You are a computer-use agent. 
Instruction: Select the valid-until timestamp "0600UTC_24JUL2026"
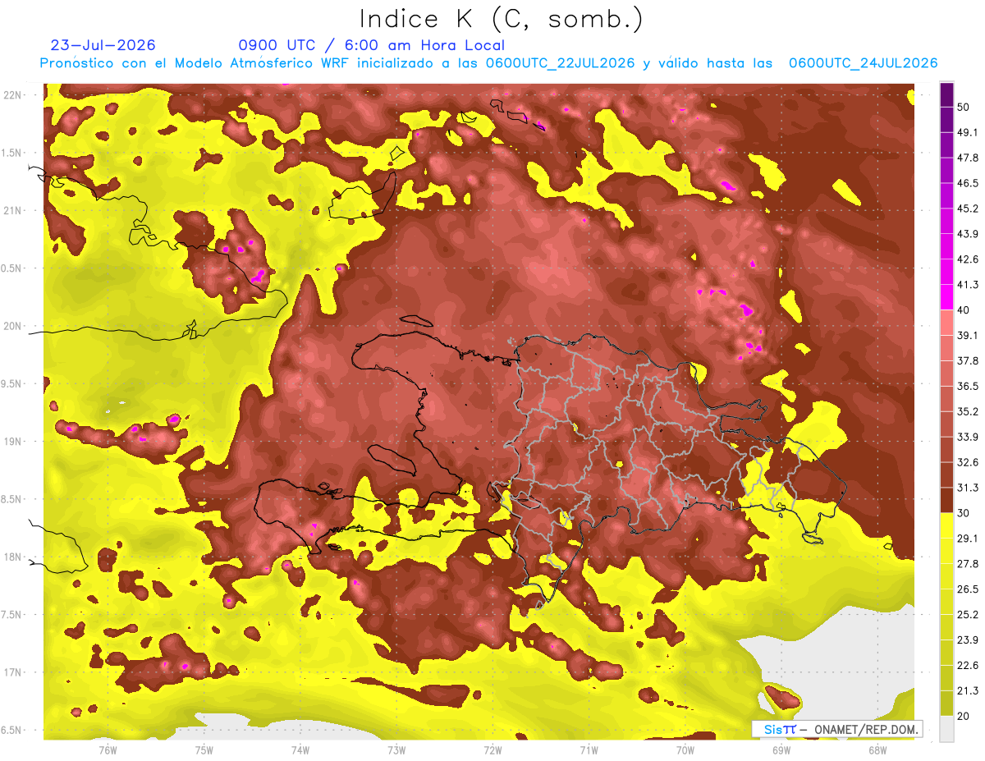point(863,63)
